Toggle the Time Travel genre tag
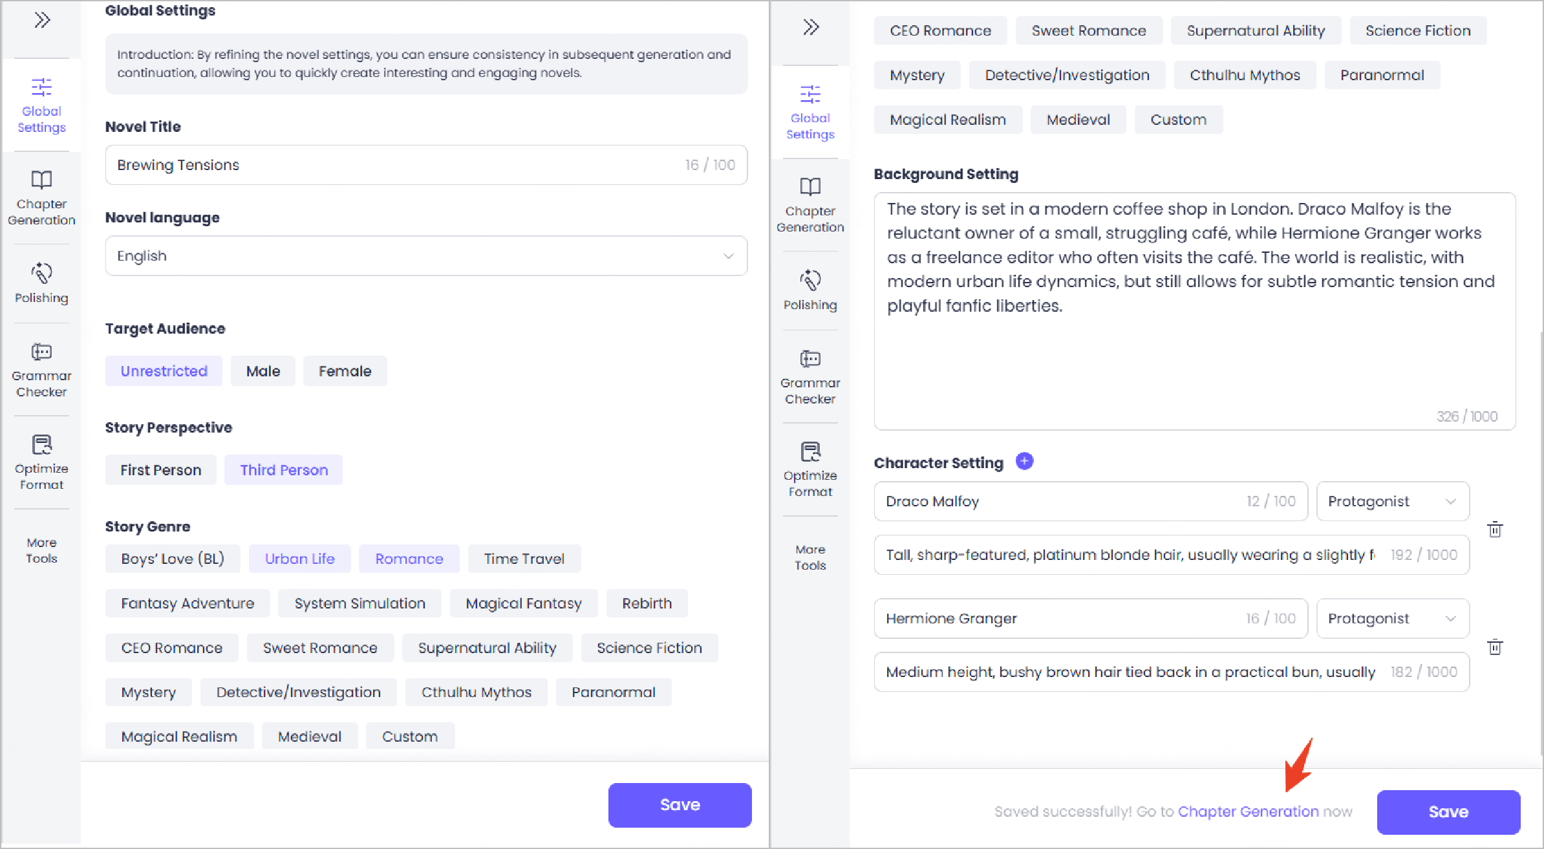Image resolution: width=1544 pixels, height=849 pixels. pos(524,559)
